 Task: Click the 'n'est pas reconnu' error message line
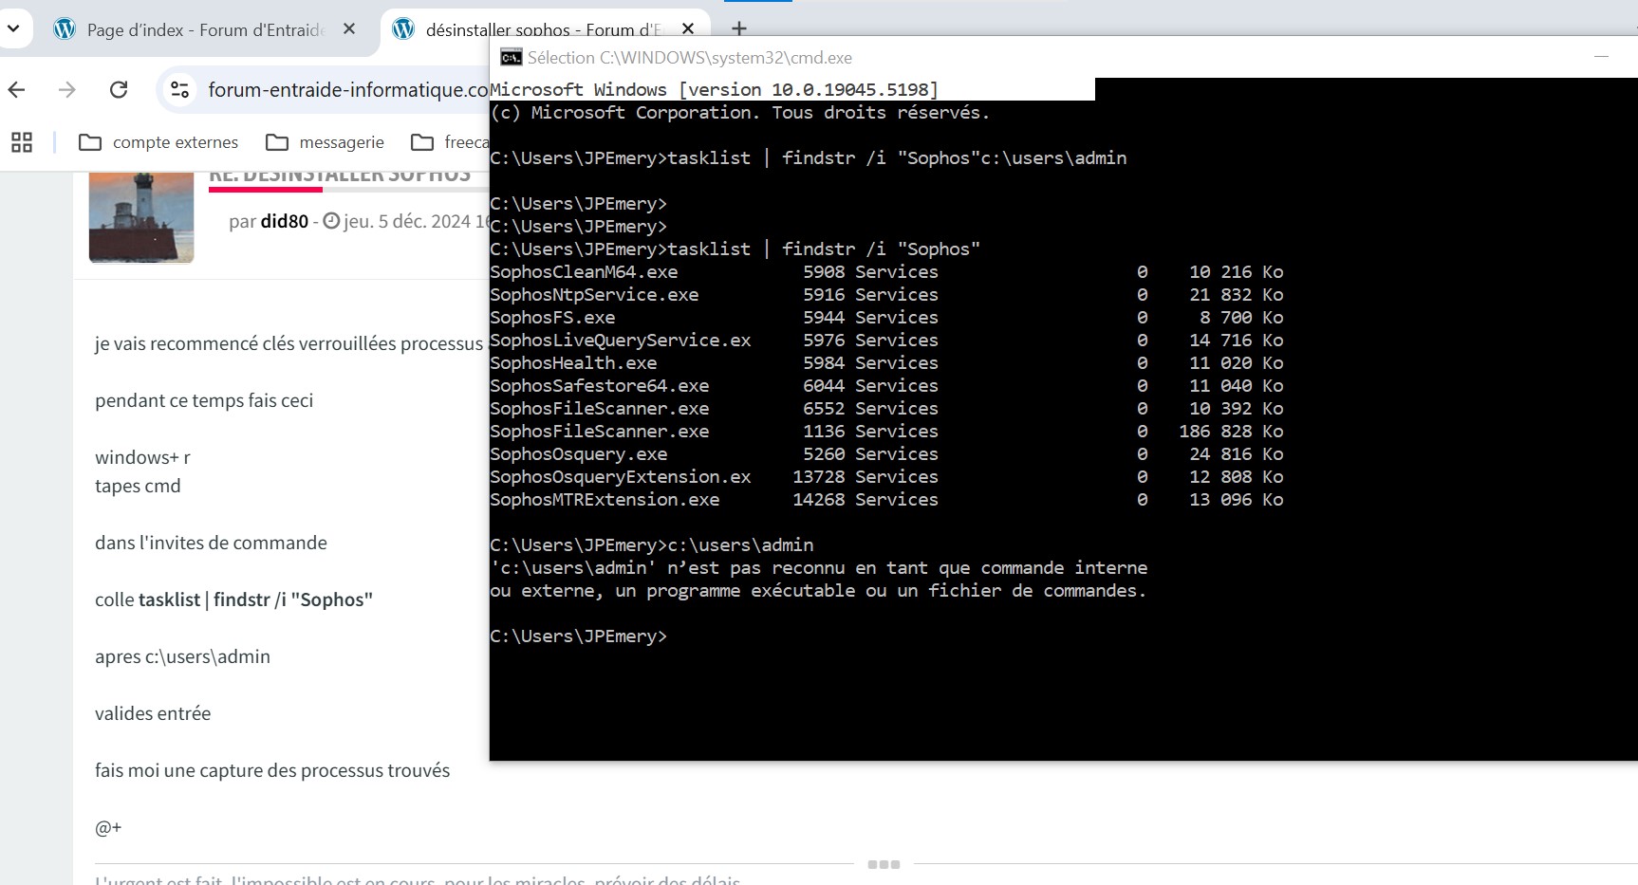[818, 568]
